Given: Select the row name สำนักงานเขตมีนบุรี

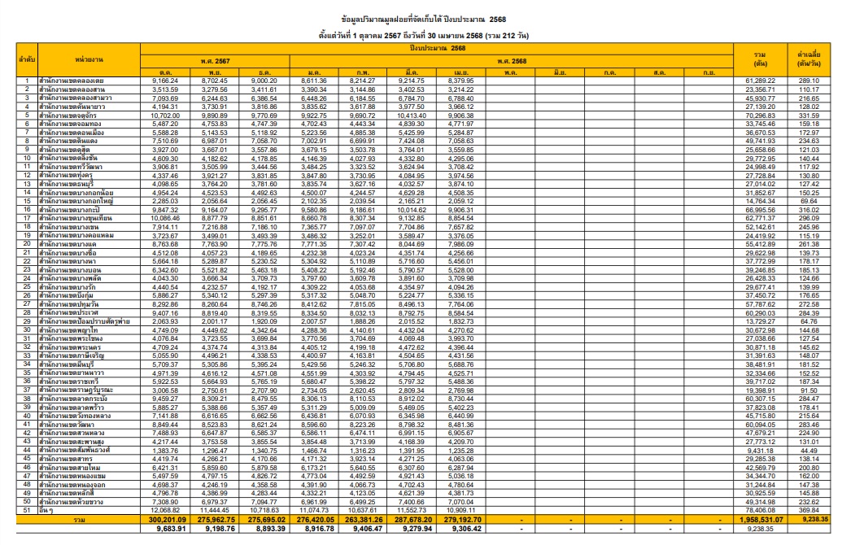Looking at the screenshot, I should 67,364.
